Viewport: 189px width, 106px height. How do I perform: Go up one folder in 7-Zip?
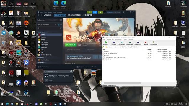point(103,47)
